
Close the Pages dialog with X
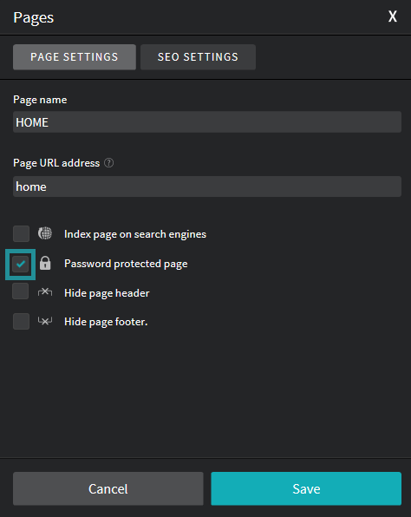click(x=392, y=16)
